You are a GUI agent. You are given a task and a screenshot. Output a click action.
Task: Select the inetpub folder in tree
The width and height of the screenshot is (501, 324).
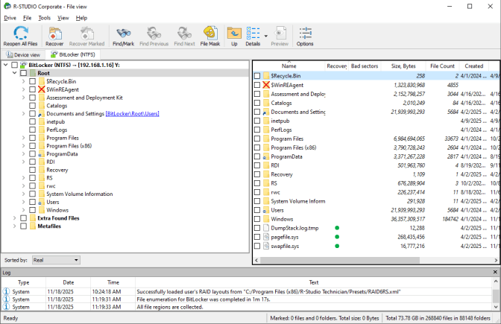pos(56,121)
